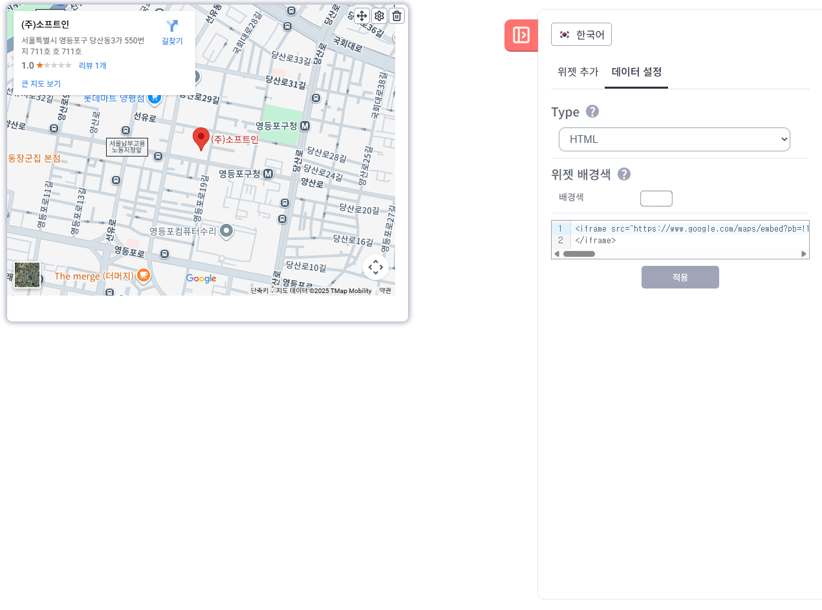This screenshot has height=610, width=822.
Task: Click the directions arrow icon
Action: (172, 27)
